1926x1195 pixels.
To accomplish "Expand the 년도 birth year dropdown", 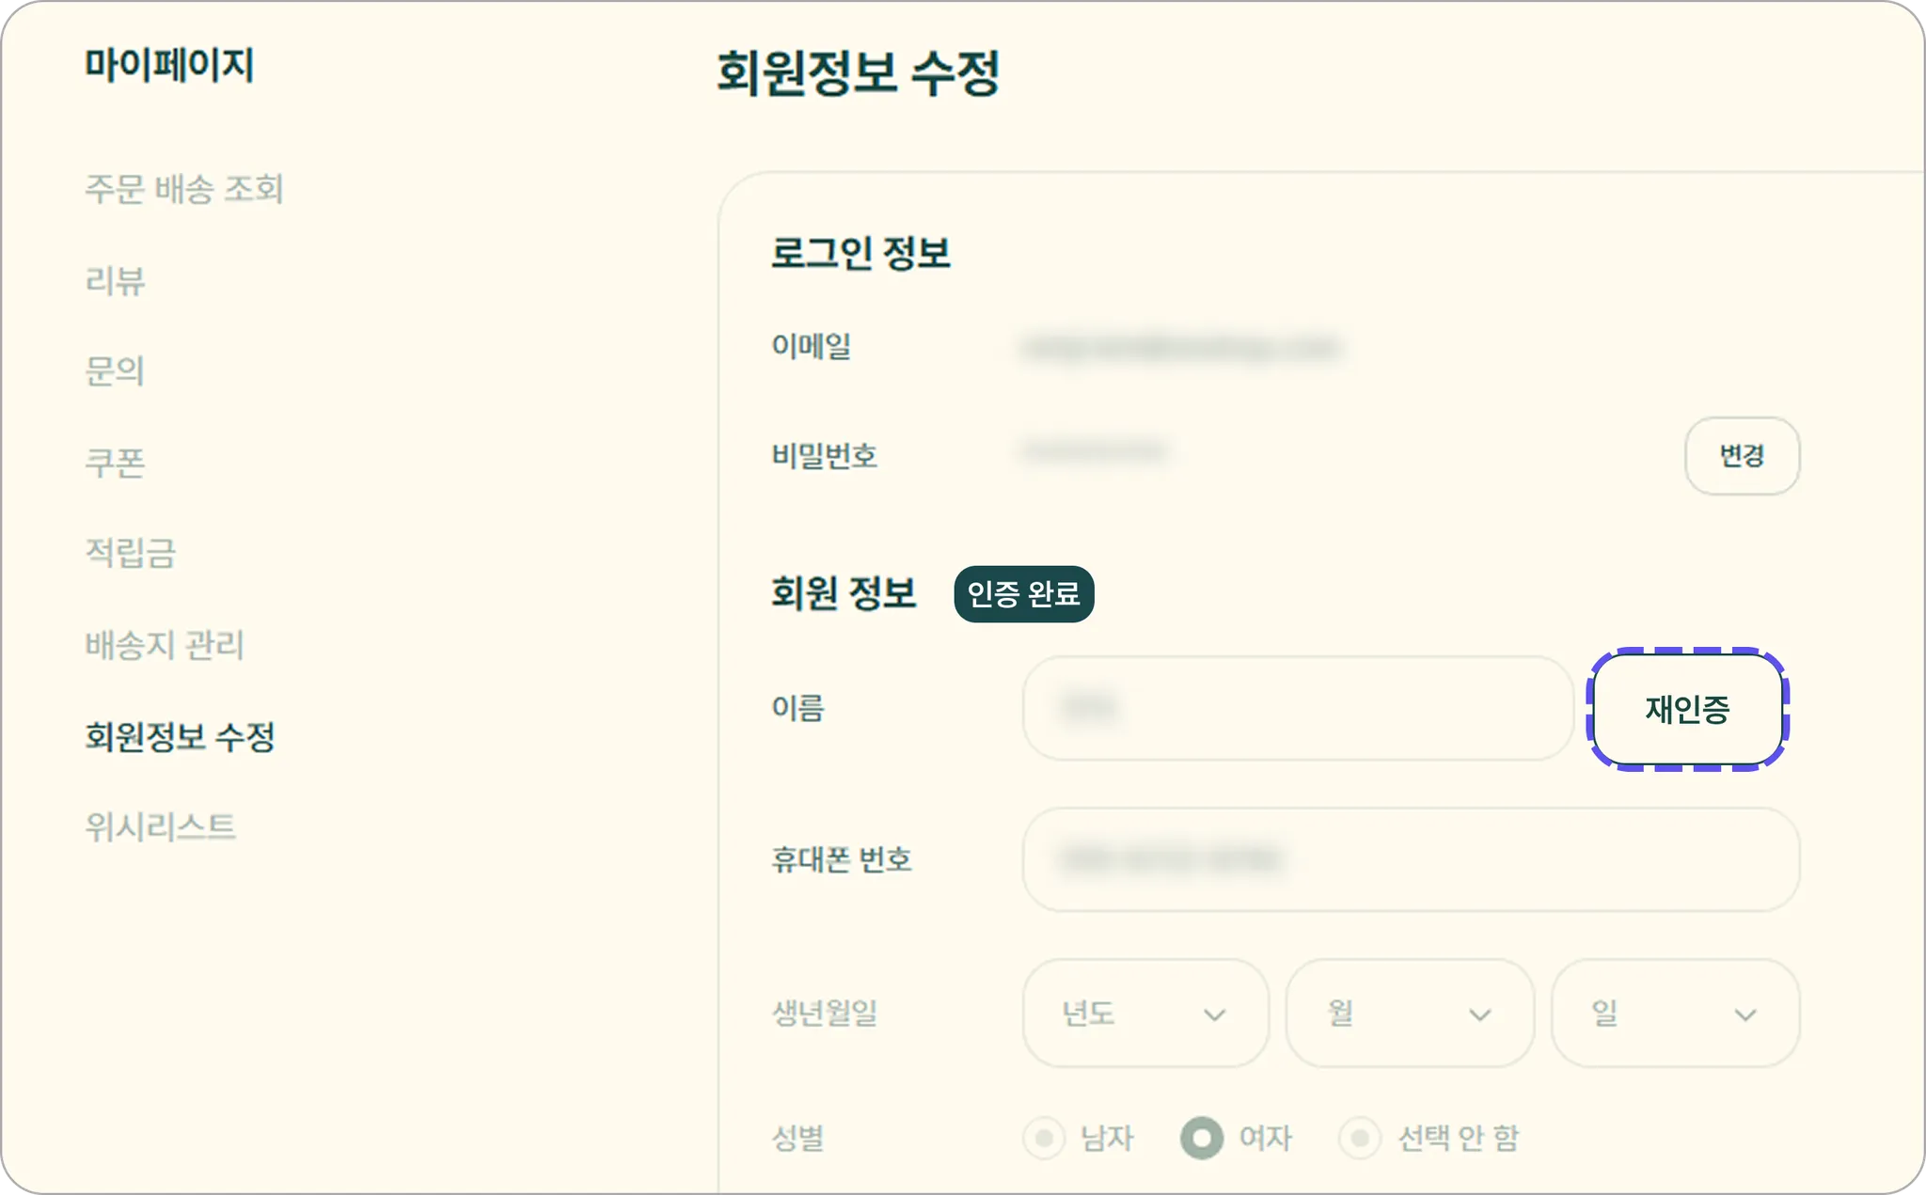I will [1145, 1014].
